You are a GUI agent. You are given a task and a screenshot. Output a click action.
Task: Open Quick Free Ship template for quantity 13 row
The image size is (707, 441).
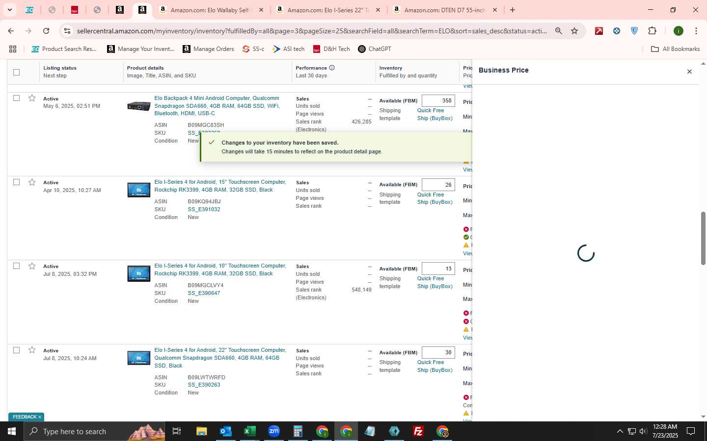435,282
